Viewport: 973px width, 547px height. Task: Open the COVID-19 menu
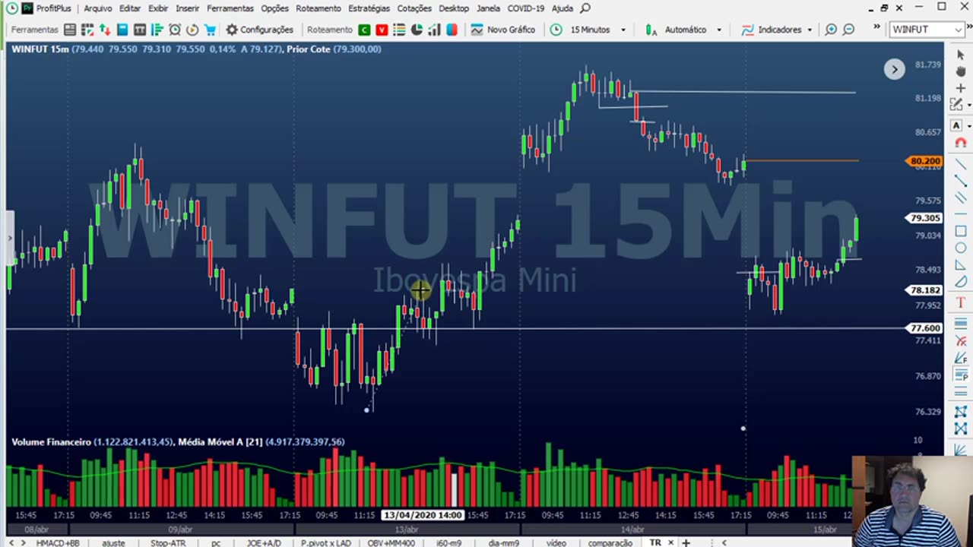coord(526,8)
